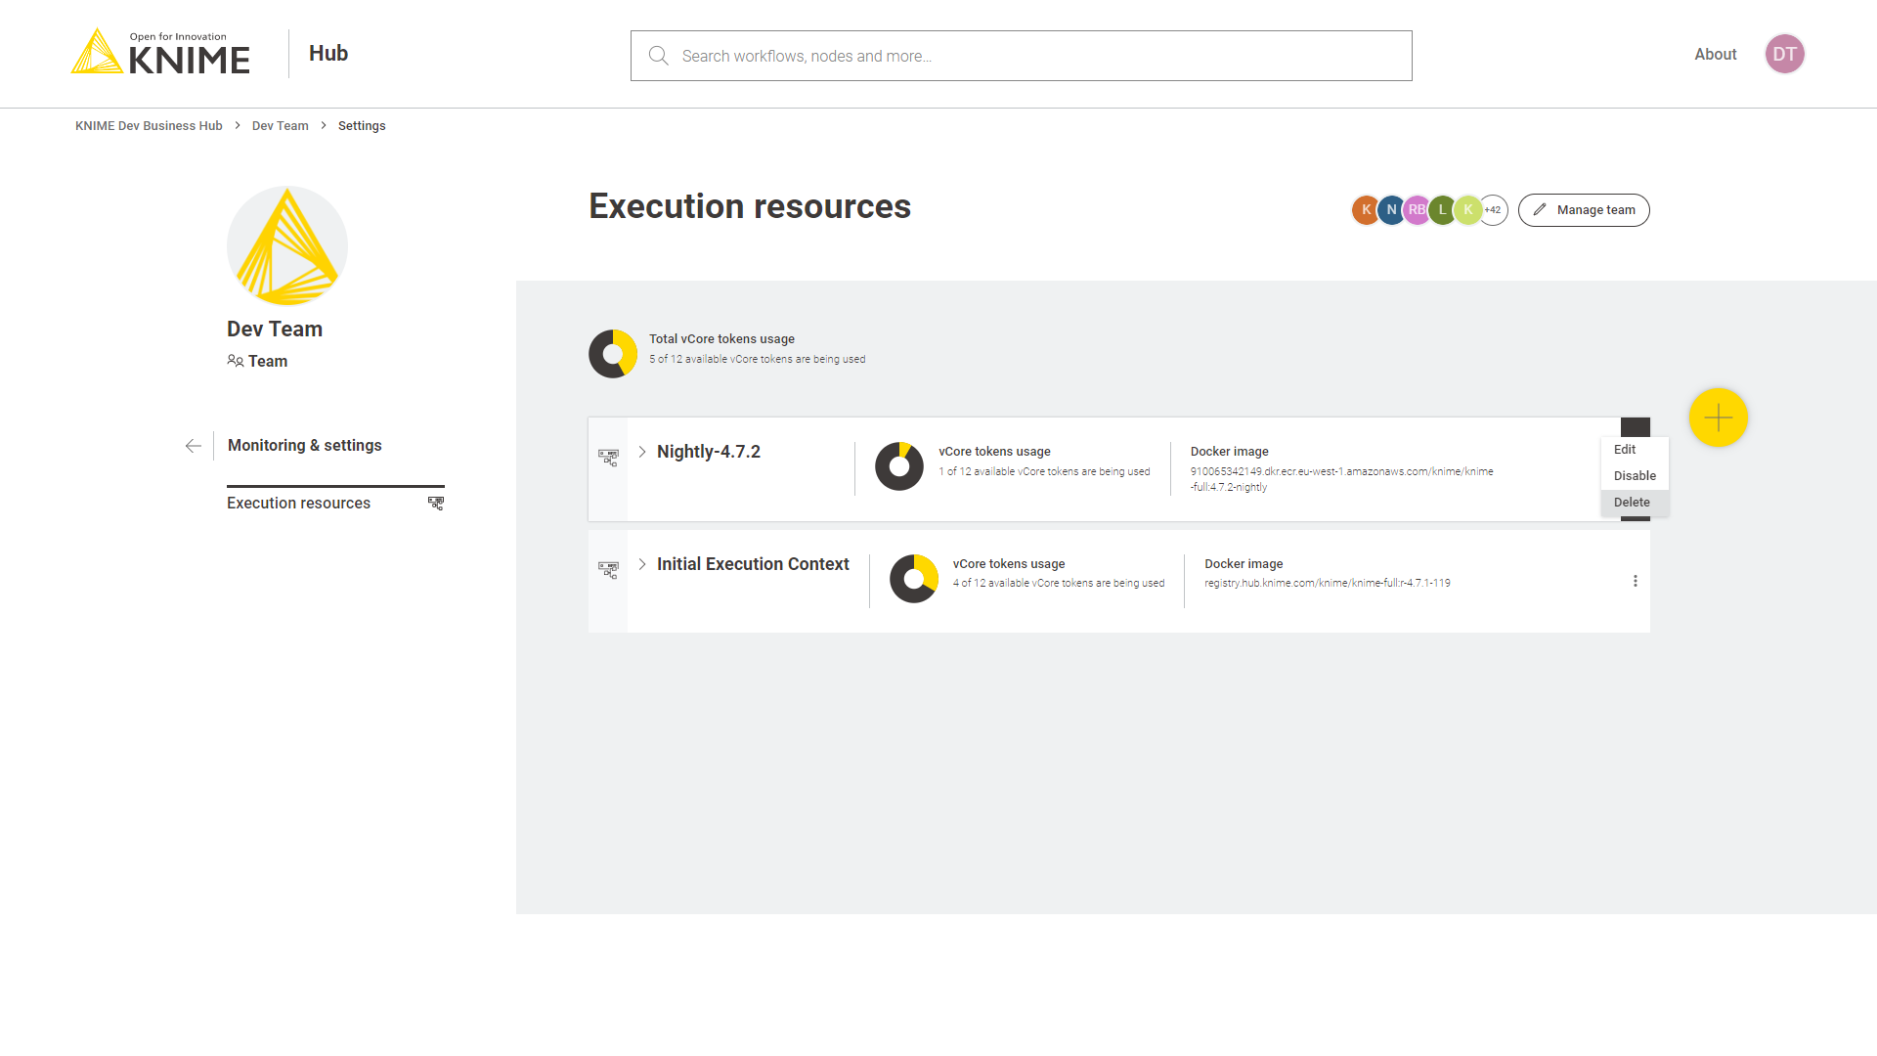Viewport: 1877px width, 1056px height.
Task: Click the yellow plus create button
Action: [x=1718, y=418]
